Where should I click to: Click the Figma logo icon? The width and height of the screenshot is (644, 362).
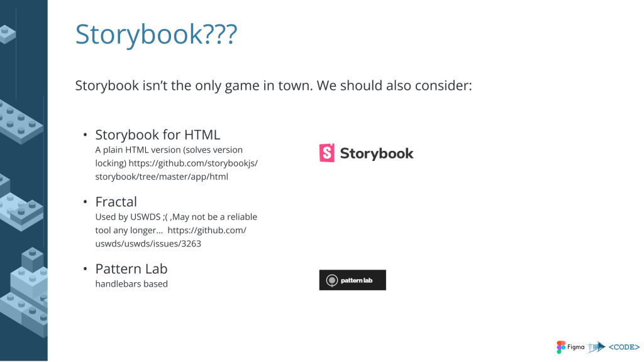tap(561, 347)
